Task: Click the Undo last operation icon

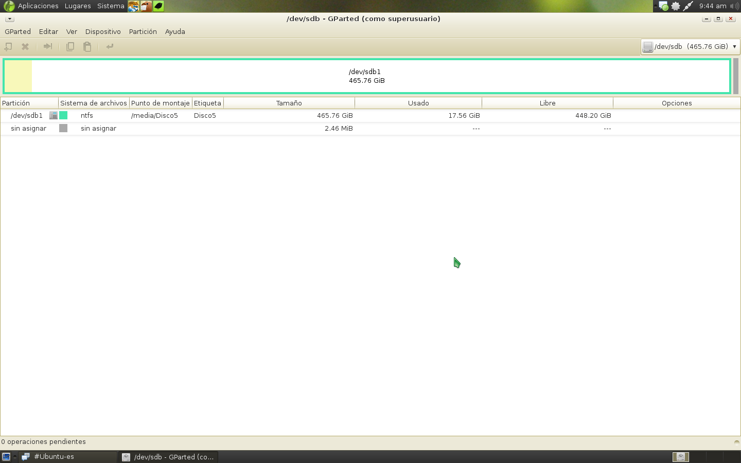Action: coord(110,46)
